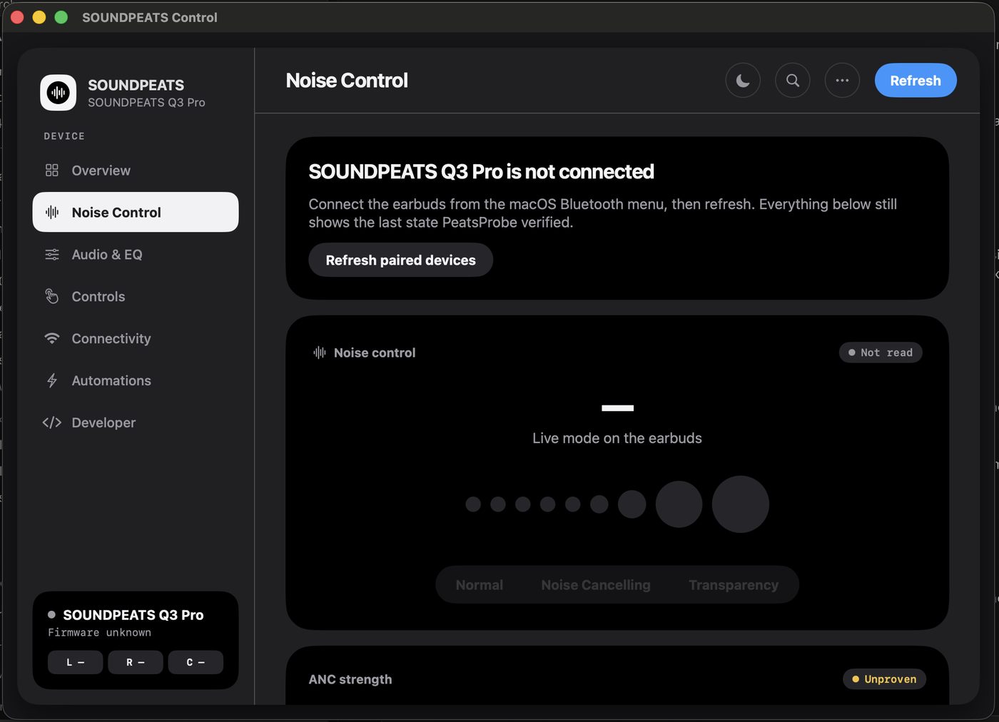Click the ANC strength heading

point(350,679)
